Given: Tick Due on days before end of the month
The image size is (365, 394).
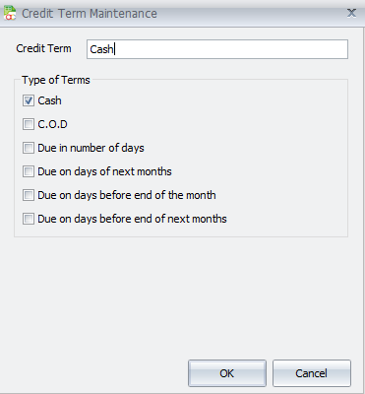Looking at the screenshot, I should click(x=29, y=195).
